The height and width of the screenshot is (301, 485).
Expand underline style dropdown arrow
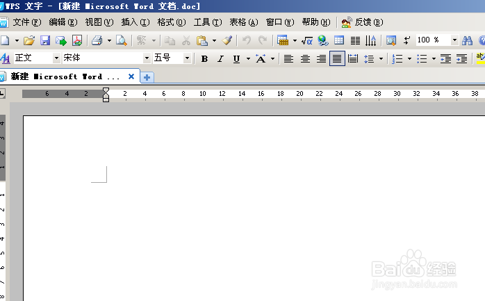248,58
